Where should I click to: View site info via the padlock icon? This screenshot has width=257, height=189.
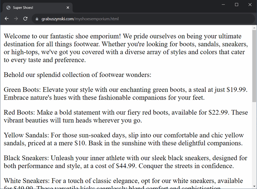point(37,19)
